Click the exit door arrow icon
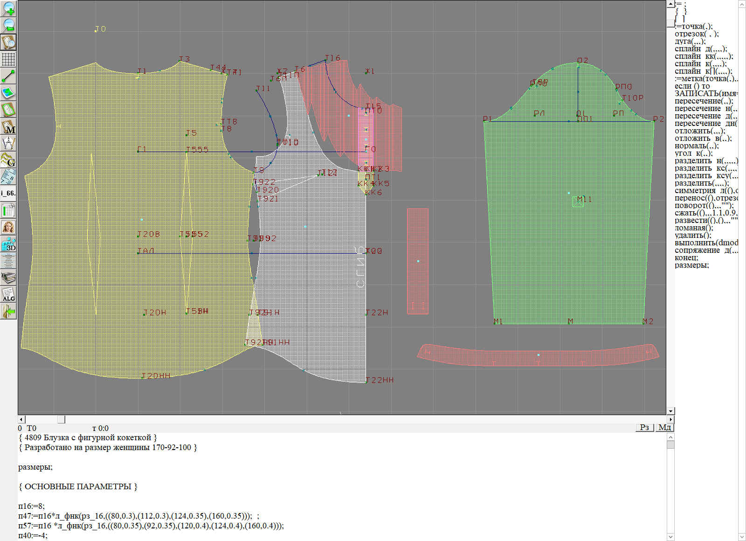 tap(8, 311)
